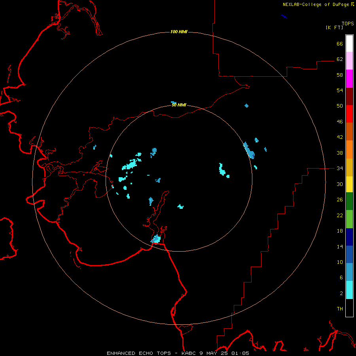Select the bright red legend swatch

[349, 114]
